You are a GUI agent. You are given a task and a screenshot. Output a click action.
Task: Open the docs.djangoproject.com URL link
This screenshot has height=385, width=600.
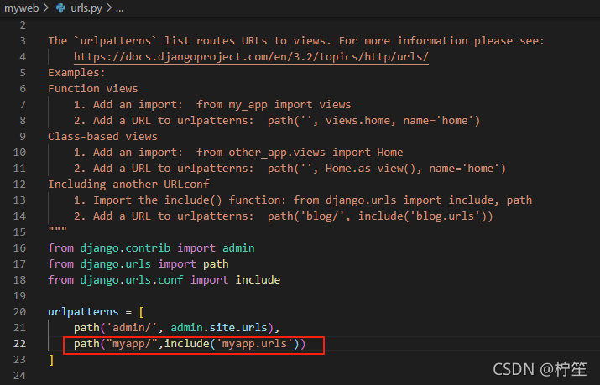click(x=251, y=56)
